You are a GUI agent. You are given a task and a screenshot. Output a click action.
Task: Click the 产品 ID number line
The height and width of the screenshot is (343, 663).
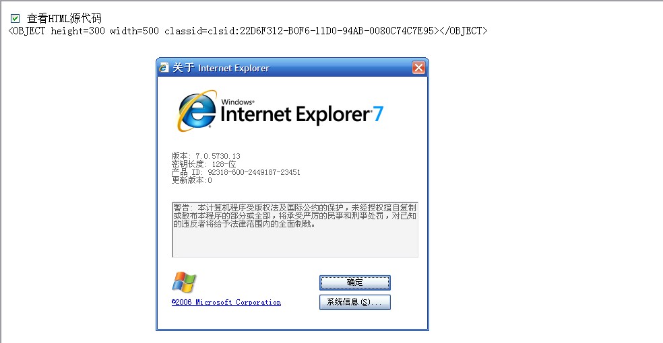(x=236, y=172)
